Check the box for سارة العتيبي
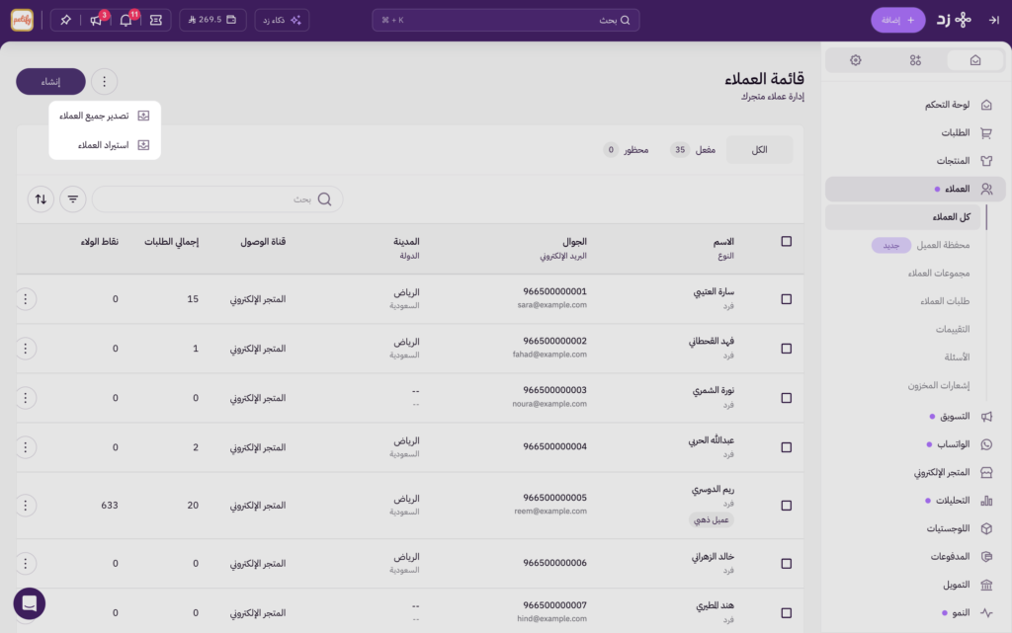The image size is (1012, 633). click(x=786, y=299)
